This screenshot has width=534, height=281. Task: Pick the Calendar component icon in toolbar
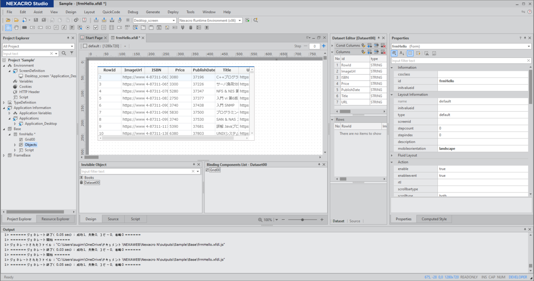point(159,28)
